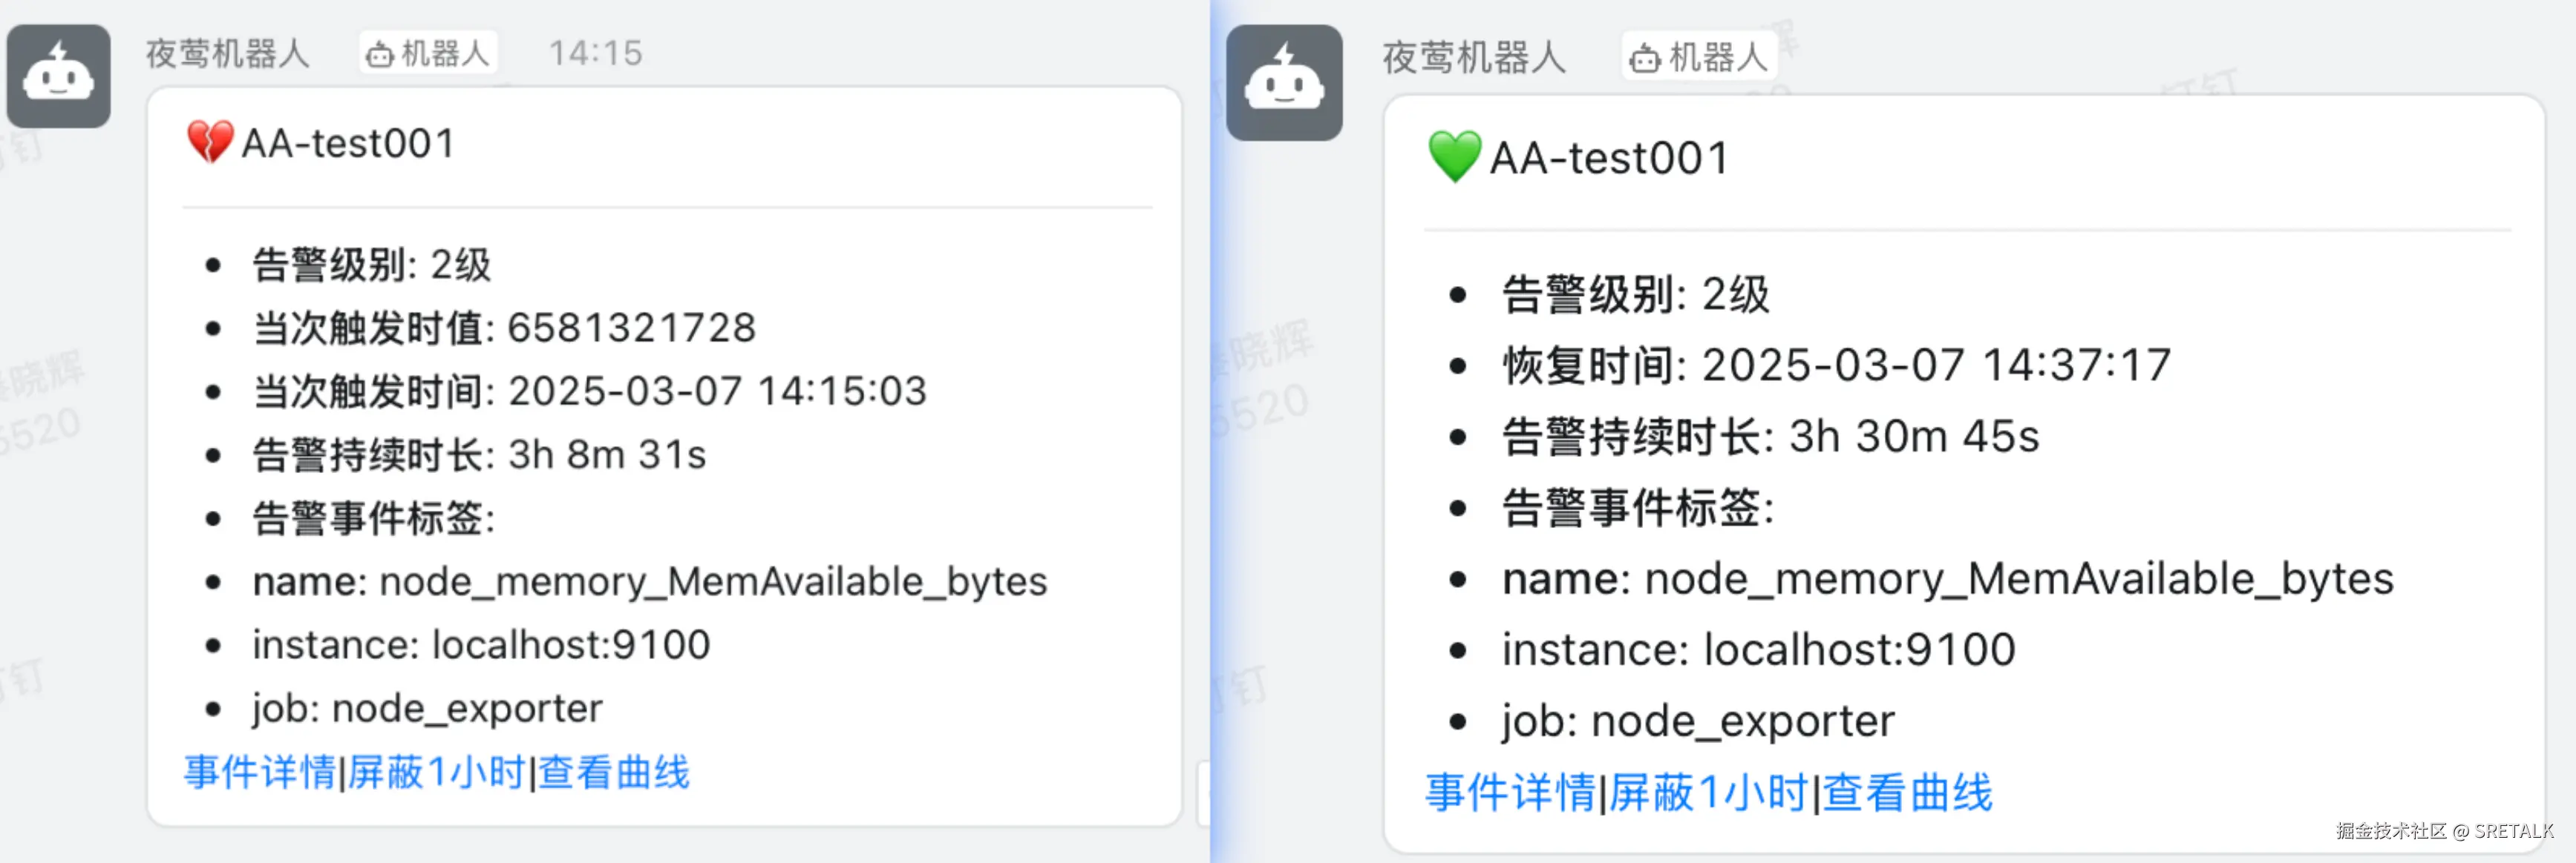
Task: Select 屏蔽1小时 in the right recovery card
Action: 1709,793
